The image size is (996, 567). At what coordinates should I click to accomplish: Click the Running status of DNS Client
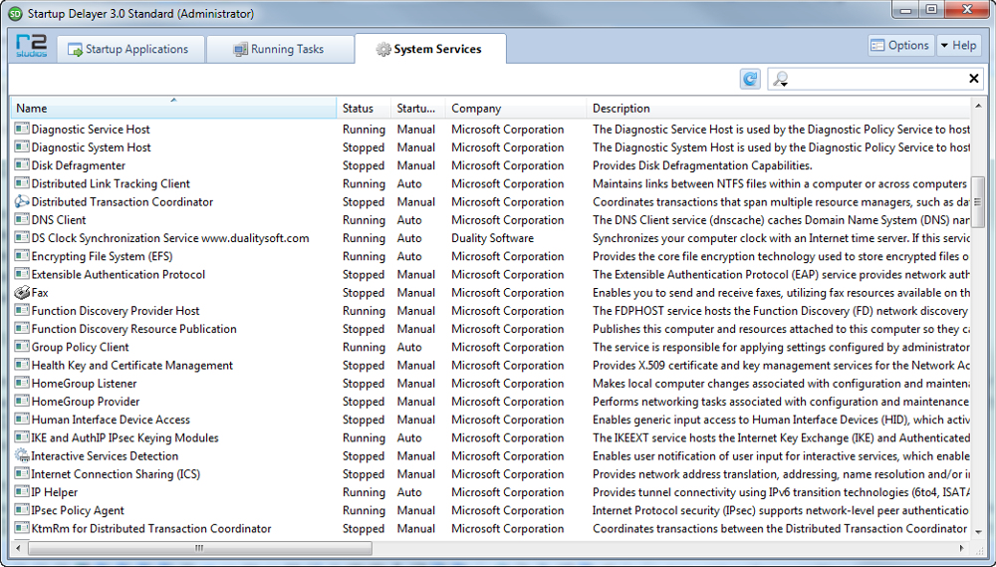(364, 219)
